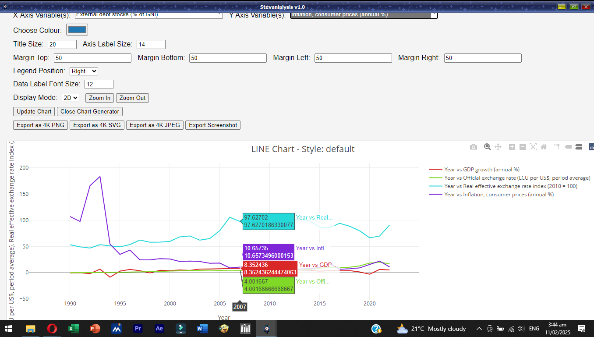Viewport: 594px width, 337px height.
Task: Download plot as PNG camera icon
Action: (474, 147)
